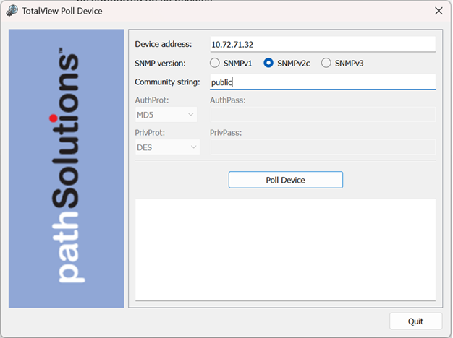This screenshot has height=338, width=453.
Task: Click the Quit button
Action: click(x=415, y=321)
